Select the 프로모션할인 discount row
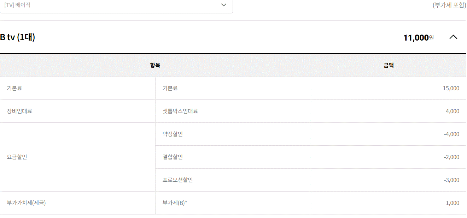The image size is (467, 218). pyautogui.click(x=177, y=180)
